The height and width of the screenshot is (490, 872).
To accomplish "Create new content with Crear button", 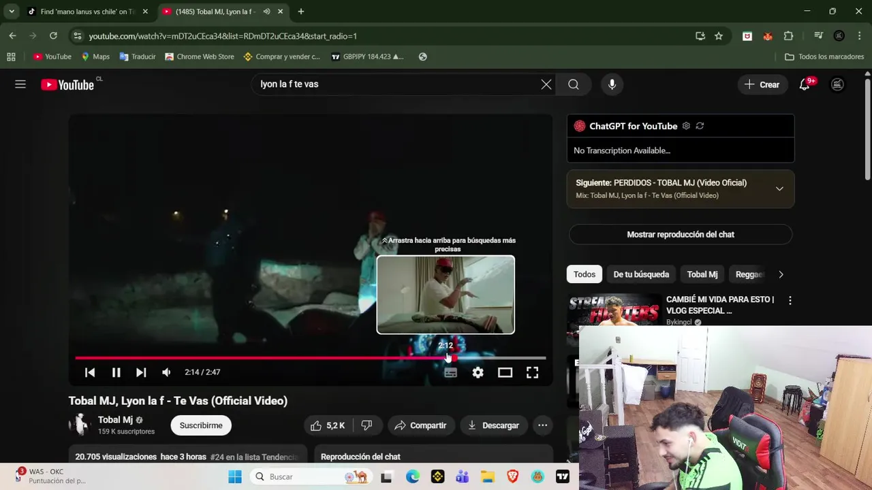I will pyautogui.click(x=762, y=84).
